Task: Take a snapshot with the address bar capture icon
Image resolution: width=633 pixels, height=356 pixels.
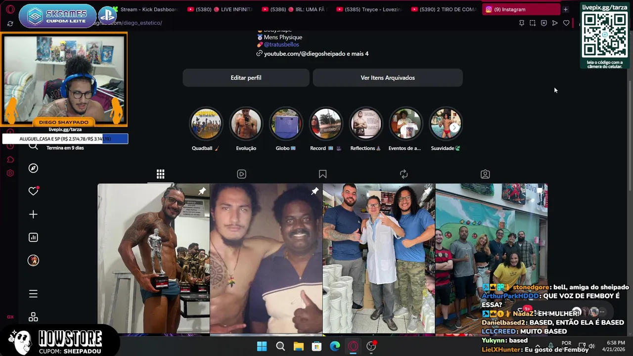Action: (x=533, y=23)
